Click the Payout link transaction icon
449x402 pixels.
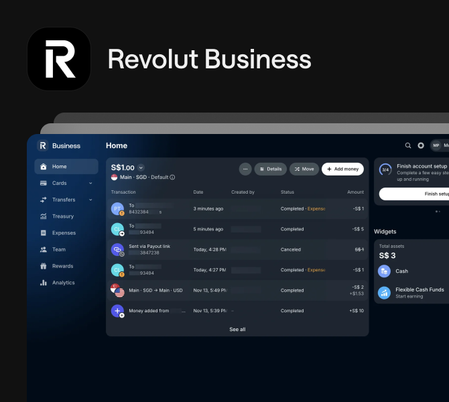(x=117, y=250)
